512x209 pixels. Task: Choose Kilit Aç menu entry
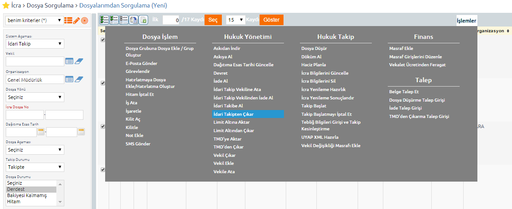coord(133,119)
